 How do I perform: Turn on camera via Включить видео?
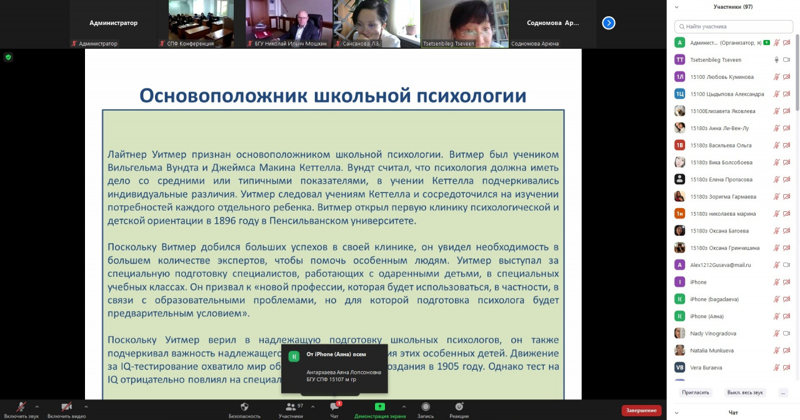[66, 407]
